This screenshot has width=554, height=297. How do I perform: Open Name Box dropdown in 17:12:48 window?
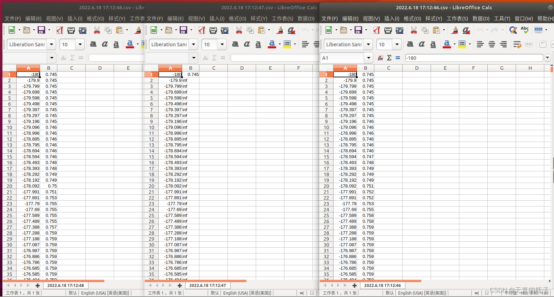(x=52, y=58)
